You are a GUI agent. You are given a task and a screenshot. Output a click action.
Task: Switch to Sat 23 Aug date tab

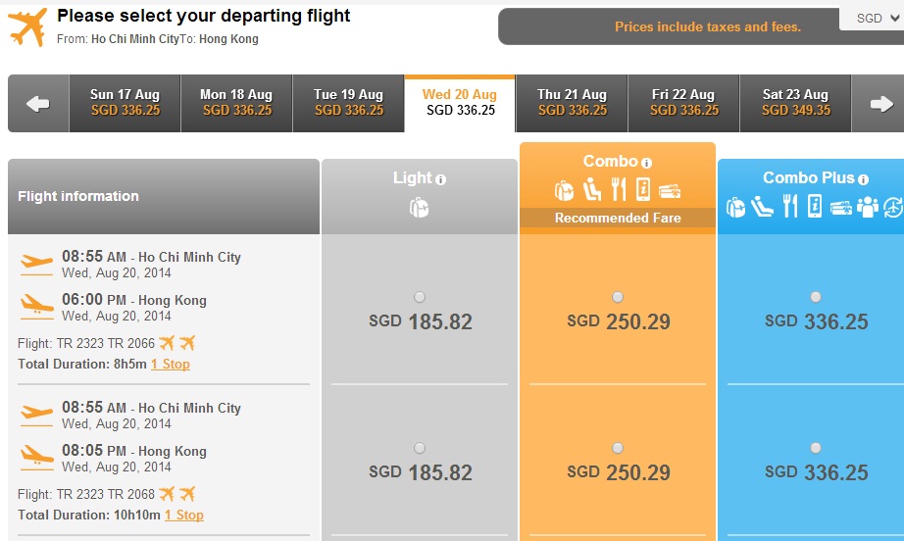pos(795,104)
